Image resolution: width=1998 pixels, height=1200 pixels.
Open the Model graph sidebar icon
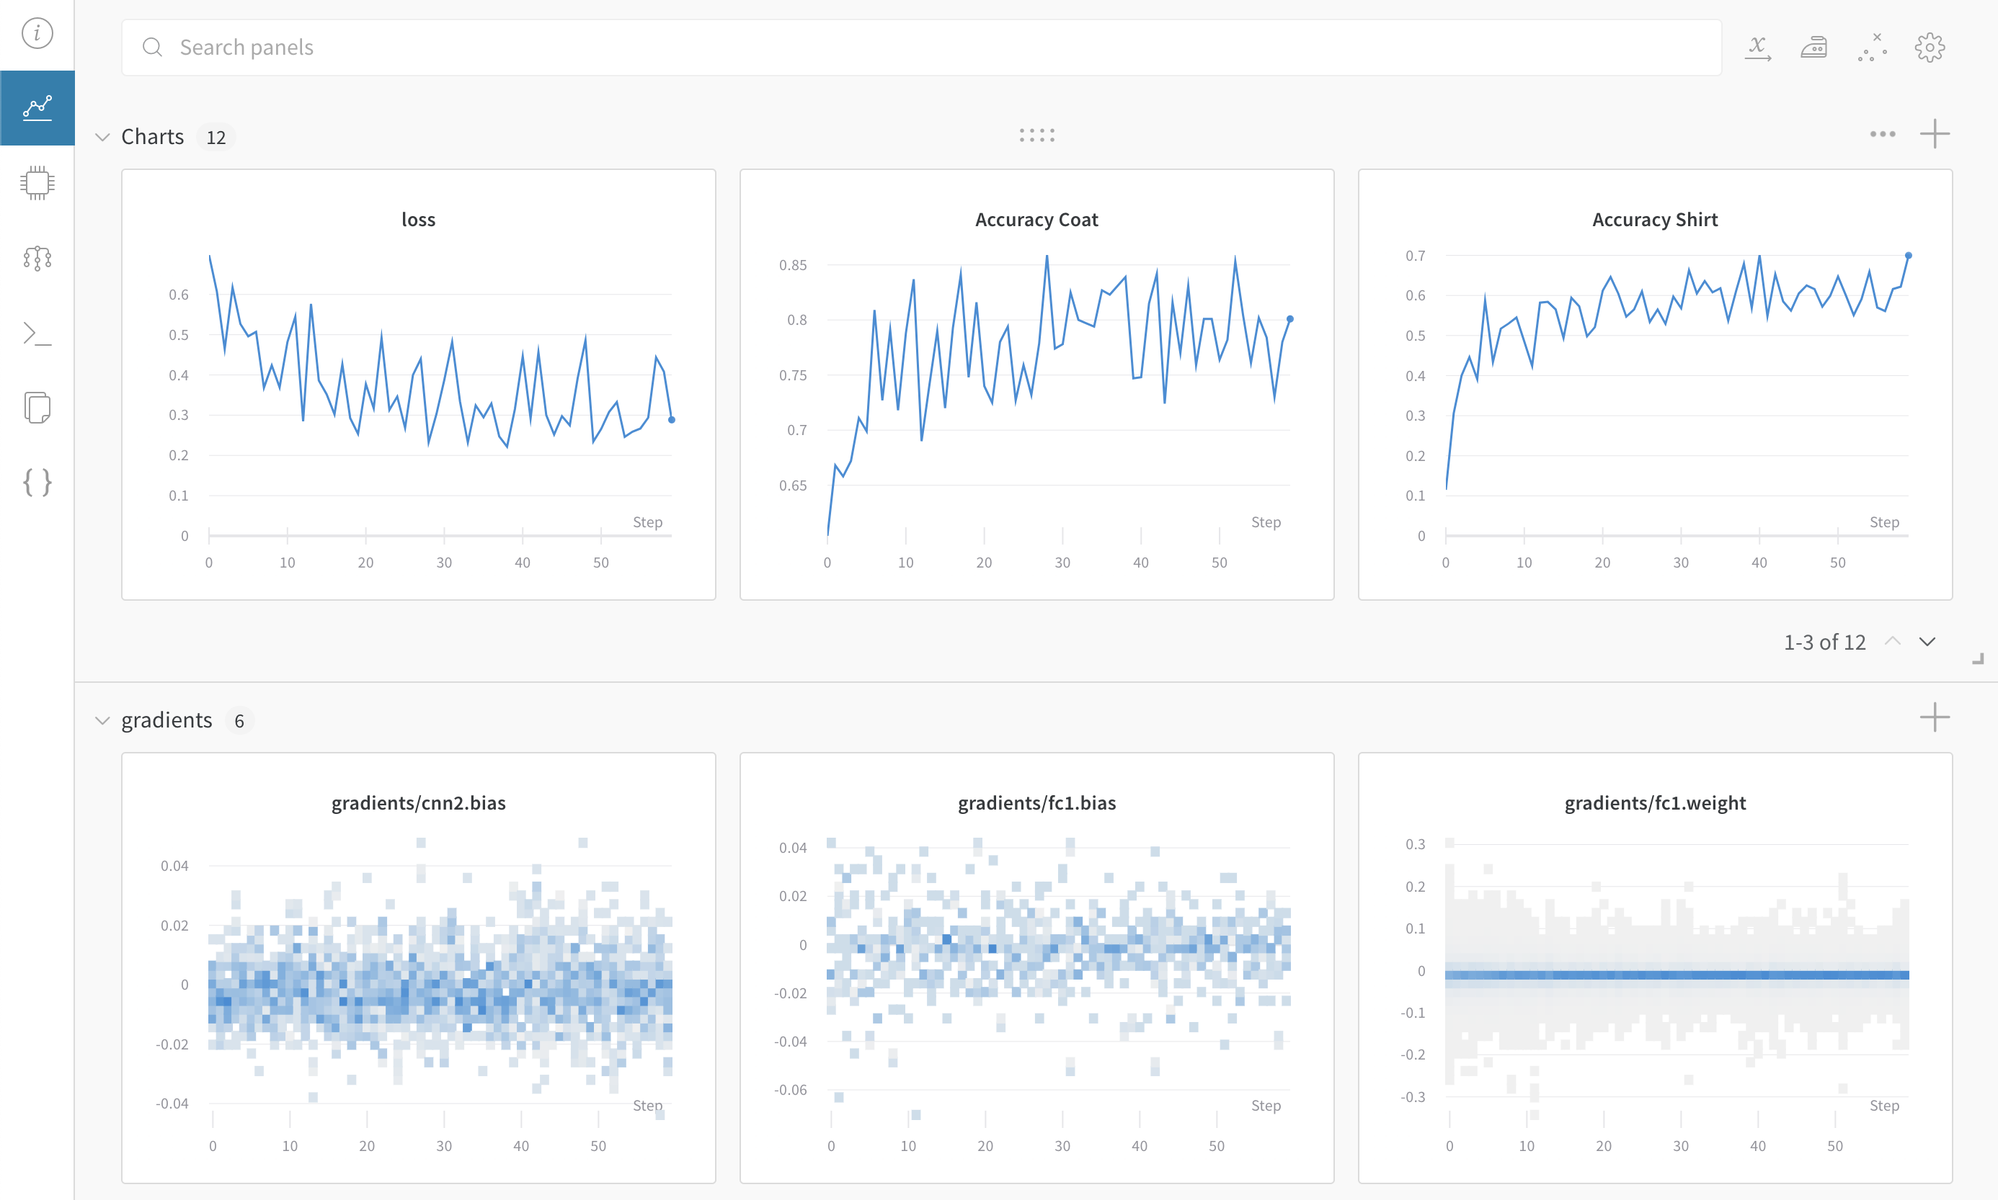tap(37, 258)
